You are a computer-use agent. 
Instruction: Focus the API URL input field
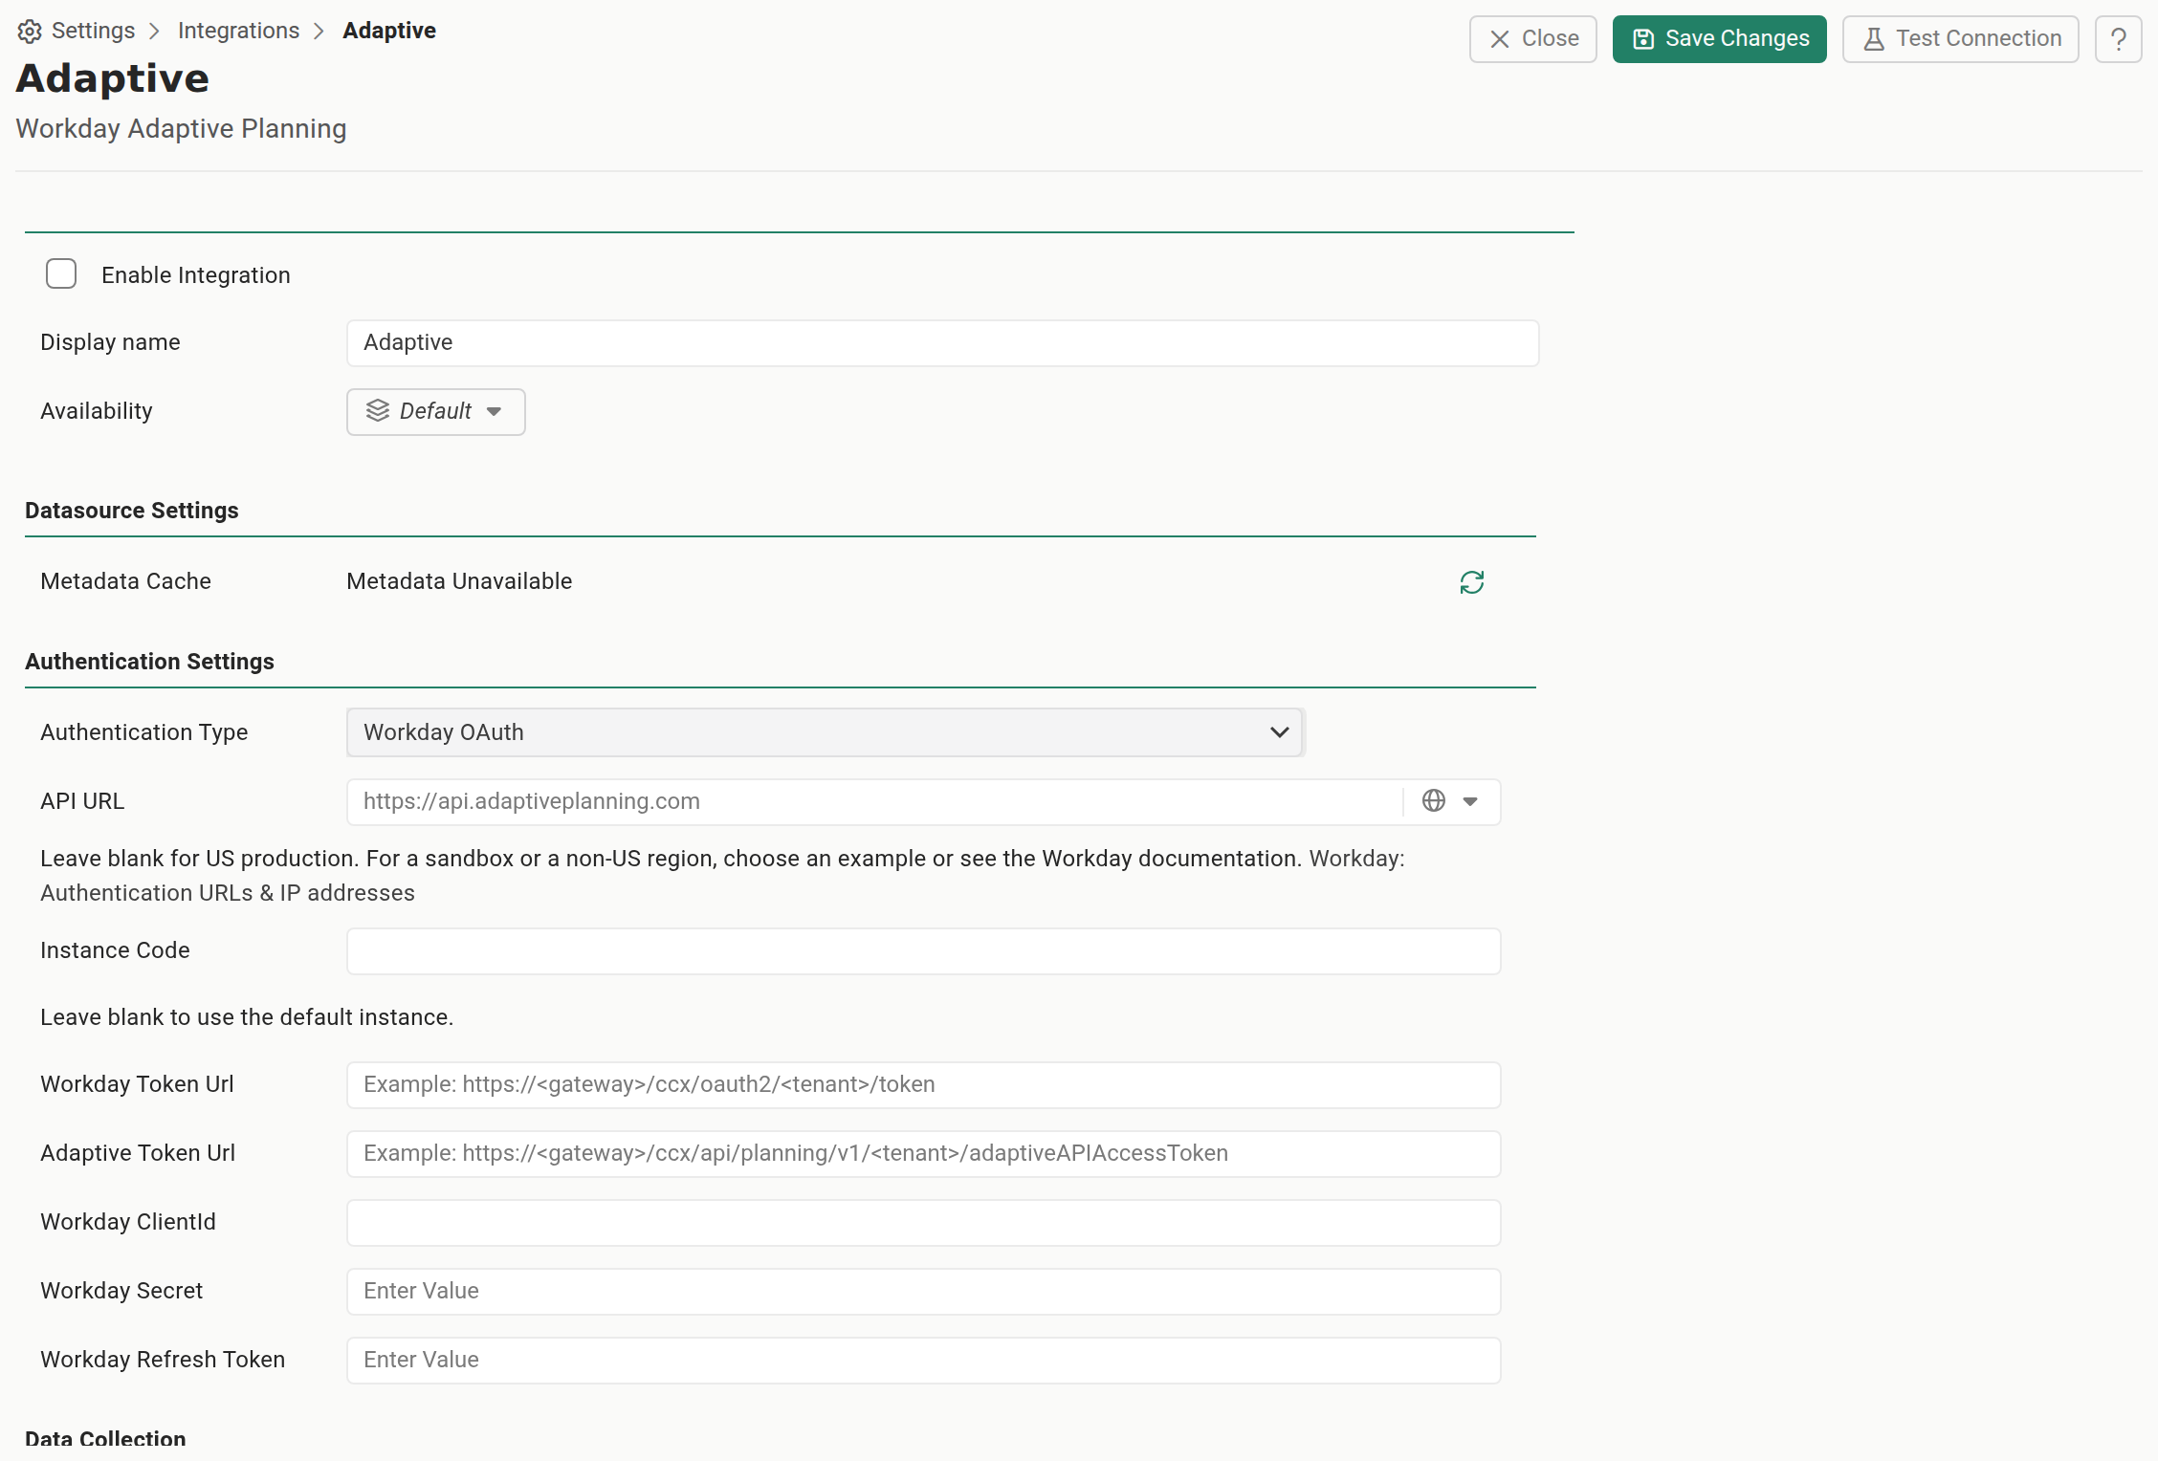(873, 801)
